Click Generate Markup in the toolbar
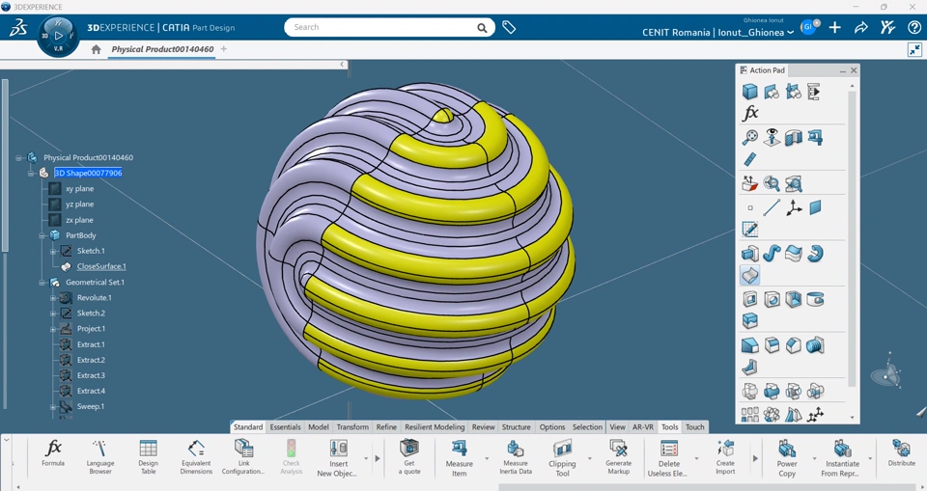 (618, 456)
